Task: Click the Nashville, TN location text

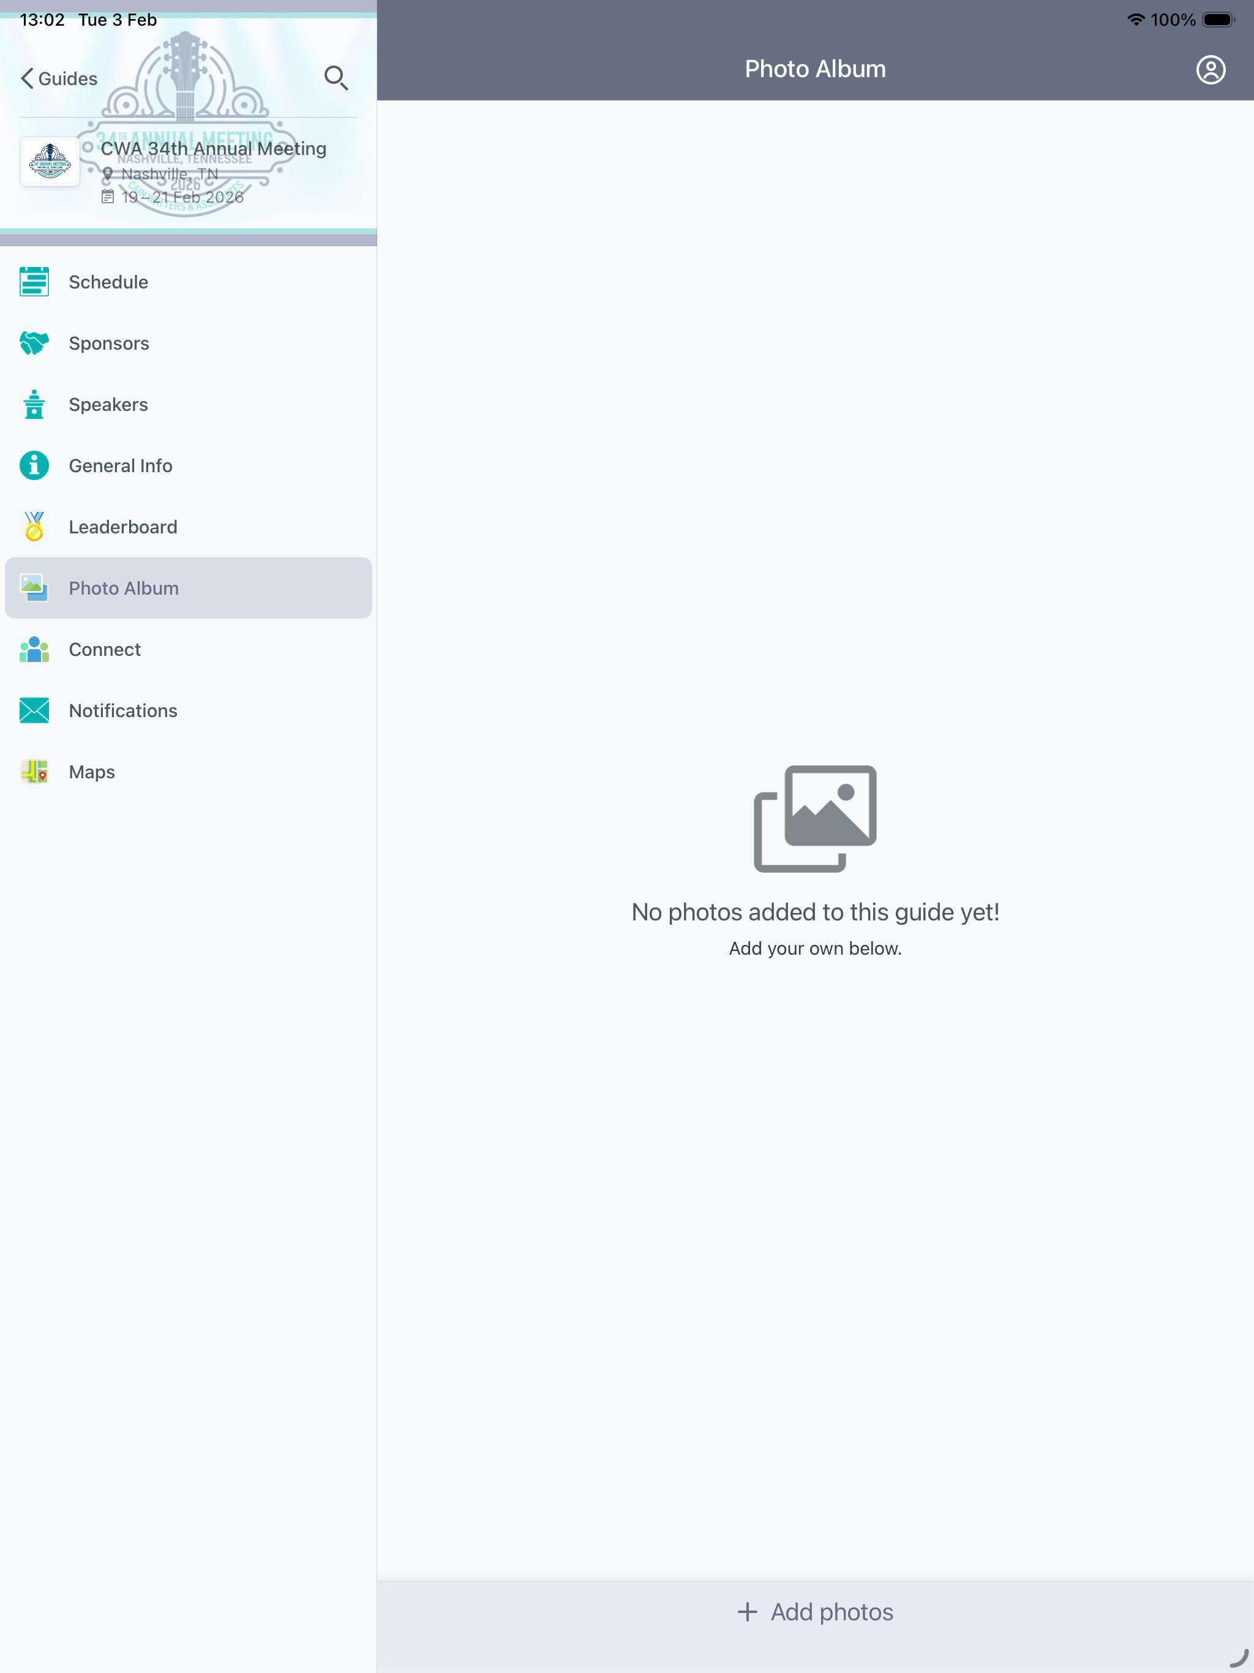Action: [x=170, y=174]
